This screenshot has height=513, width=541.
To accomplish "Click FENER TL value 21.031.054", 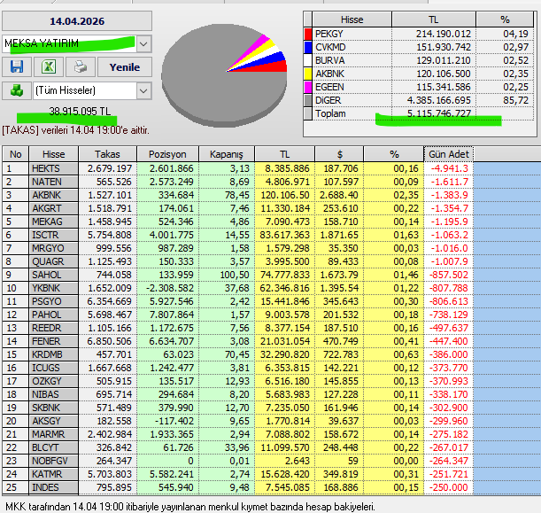I will click(x=285, y=341).
